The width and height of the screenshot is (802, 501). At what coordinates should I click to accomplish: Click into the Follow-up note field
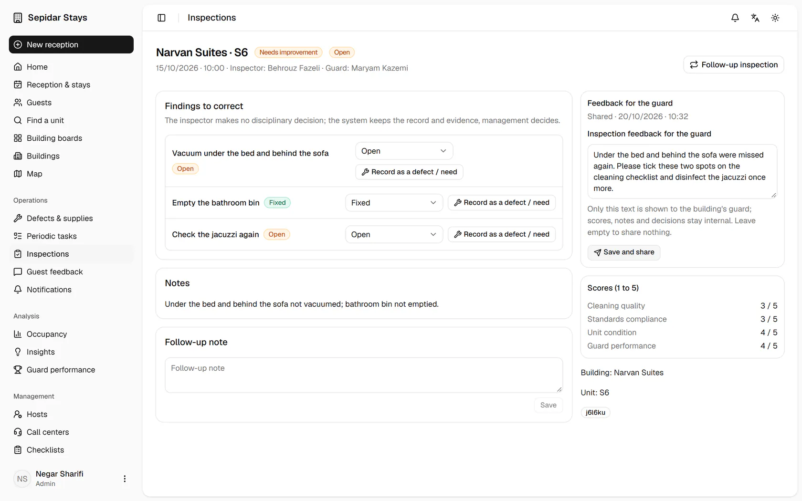[x=364, y=375]
